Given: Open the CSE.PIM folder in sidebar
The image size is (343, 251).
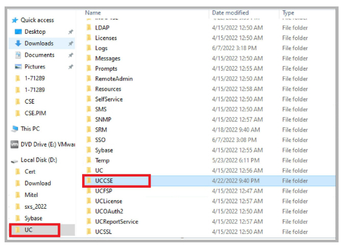Looking at the screenshot, I should point(35,113).
